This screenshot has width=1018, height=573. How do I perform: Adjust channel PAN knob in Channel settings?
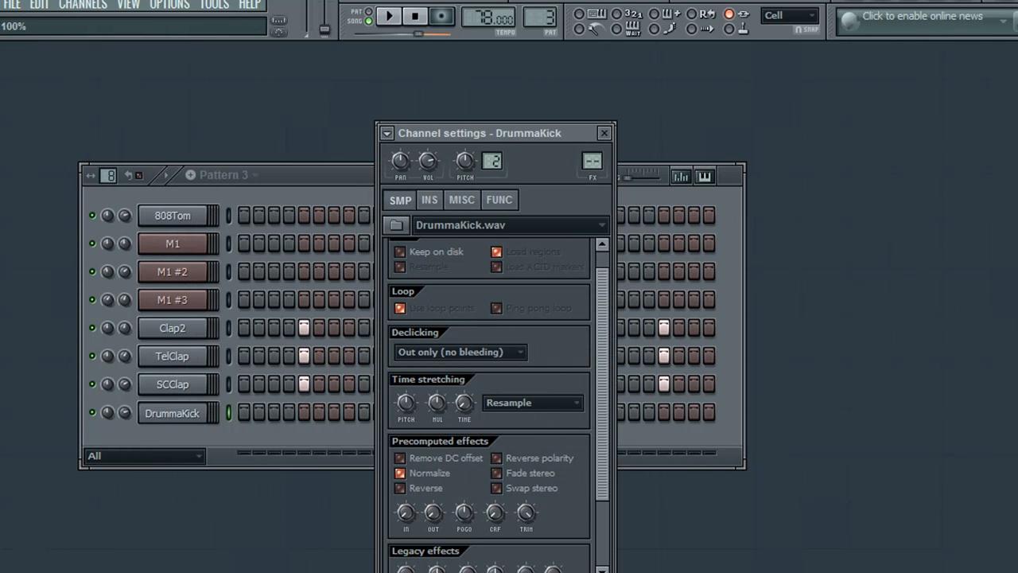pos(400,162)
